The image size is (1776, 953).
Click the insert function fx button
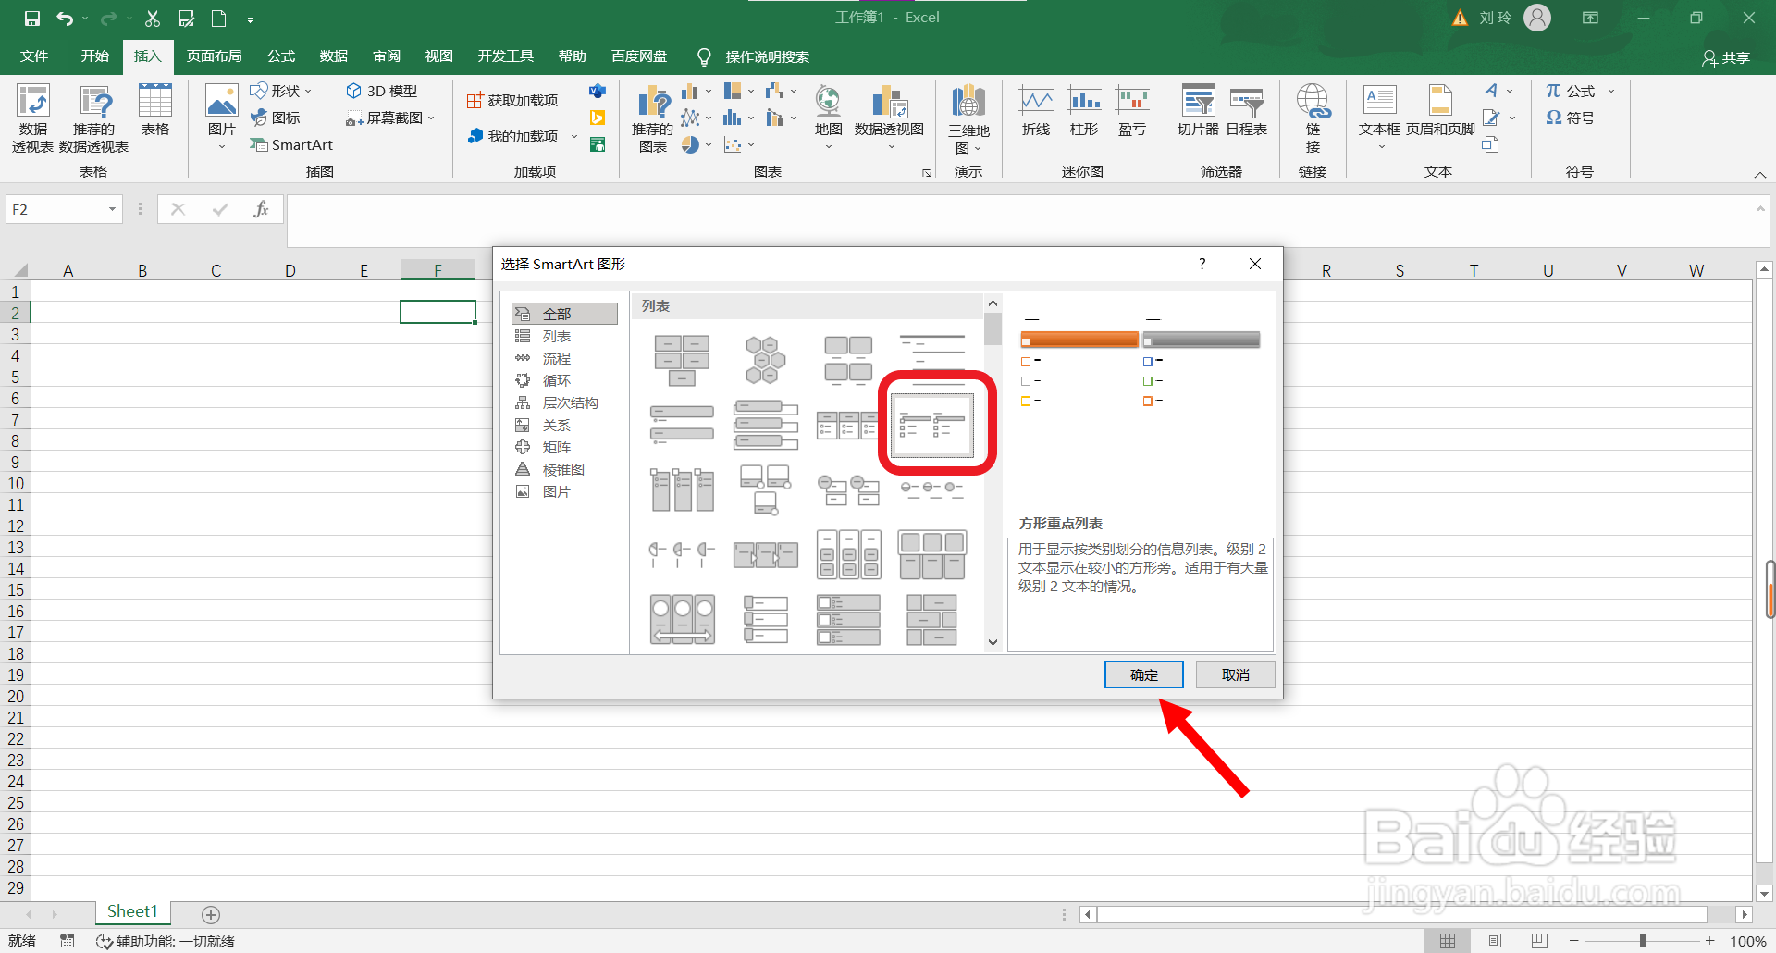262,209
